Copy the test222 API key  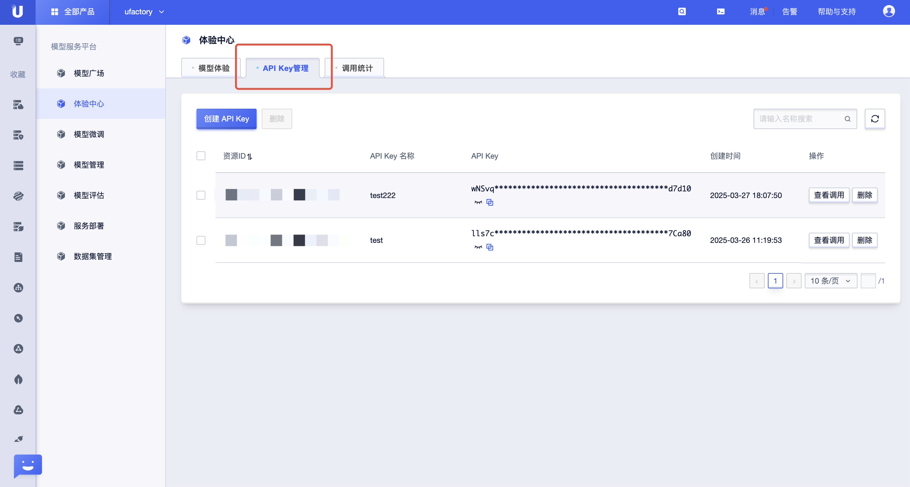pos(490,202)
